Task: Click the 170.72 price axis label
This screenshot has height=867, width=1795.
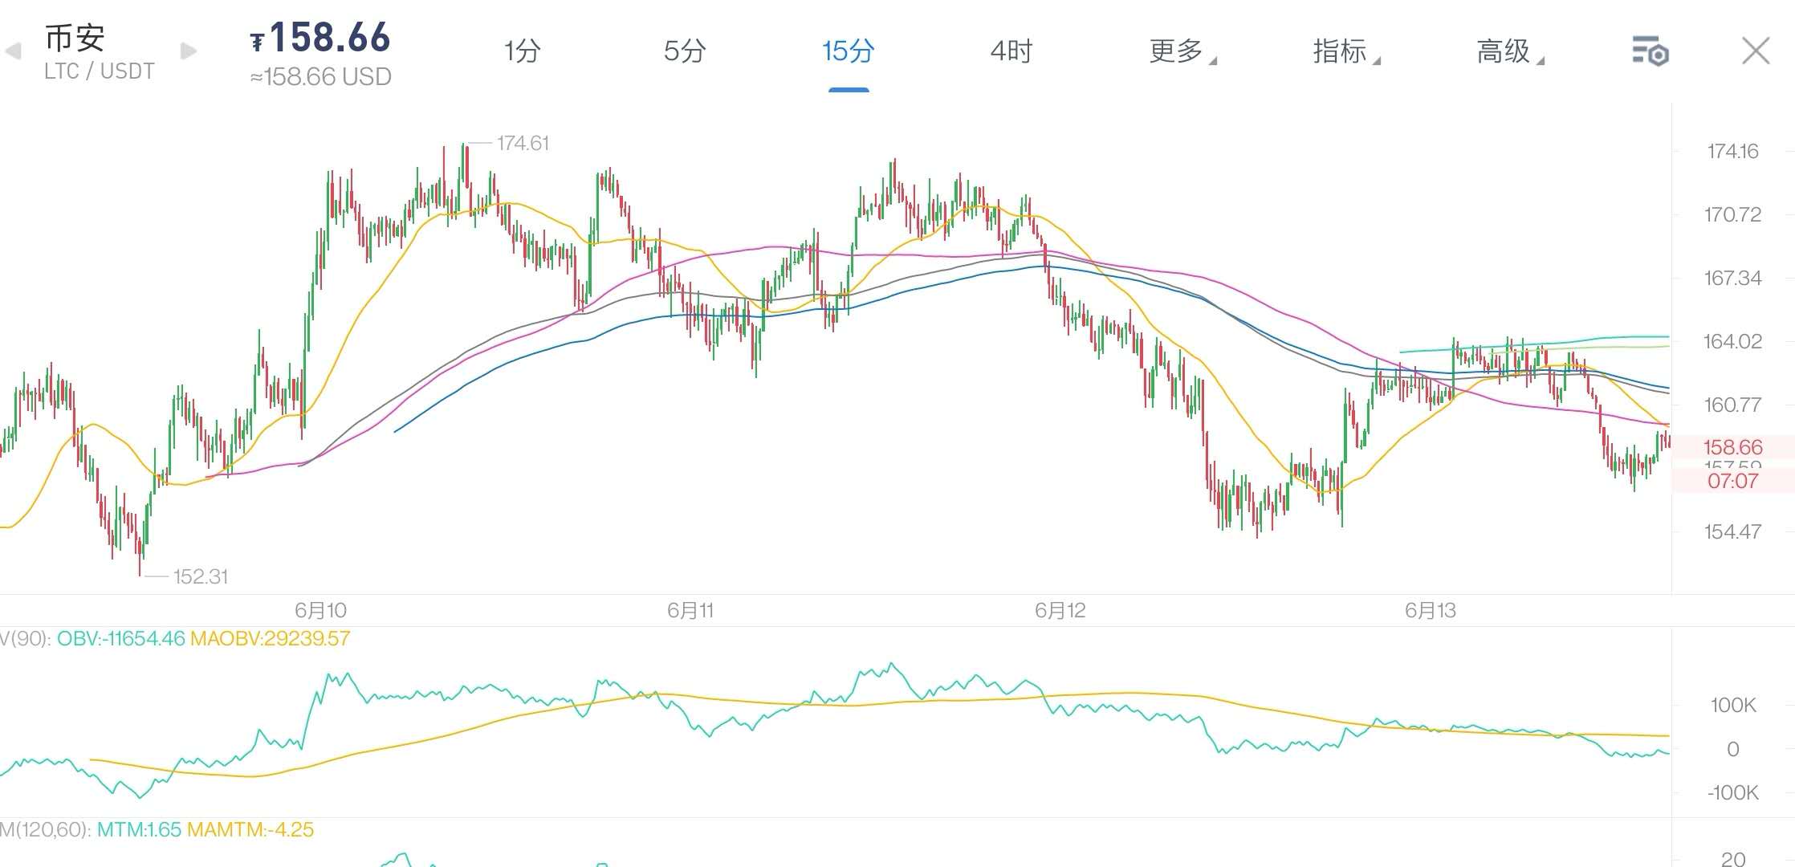Action: [x=1732, y=214]
